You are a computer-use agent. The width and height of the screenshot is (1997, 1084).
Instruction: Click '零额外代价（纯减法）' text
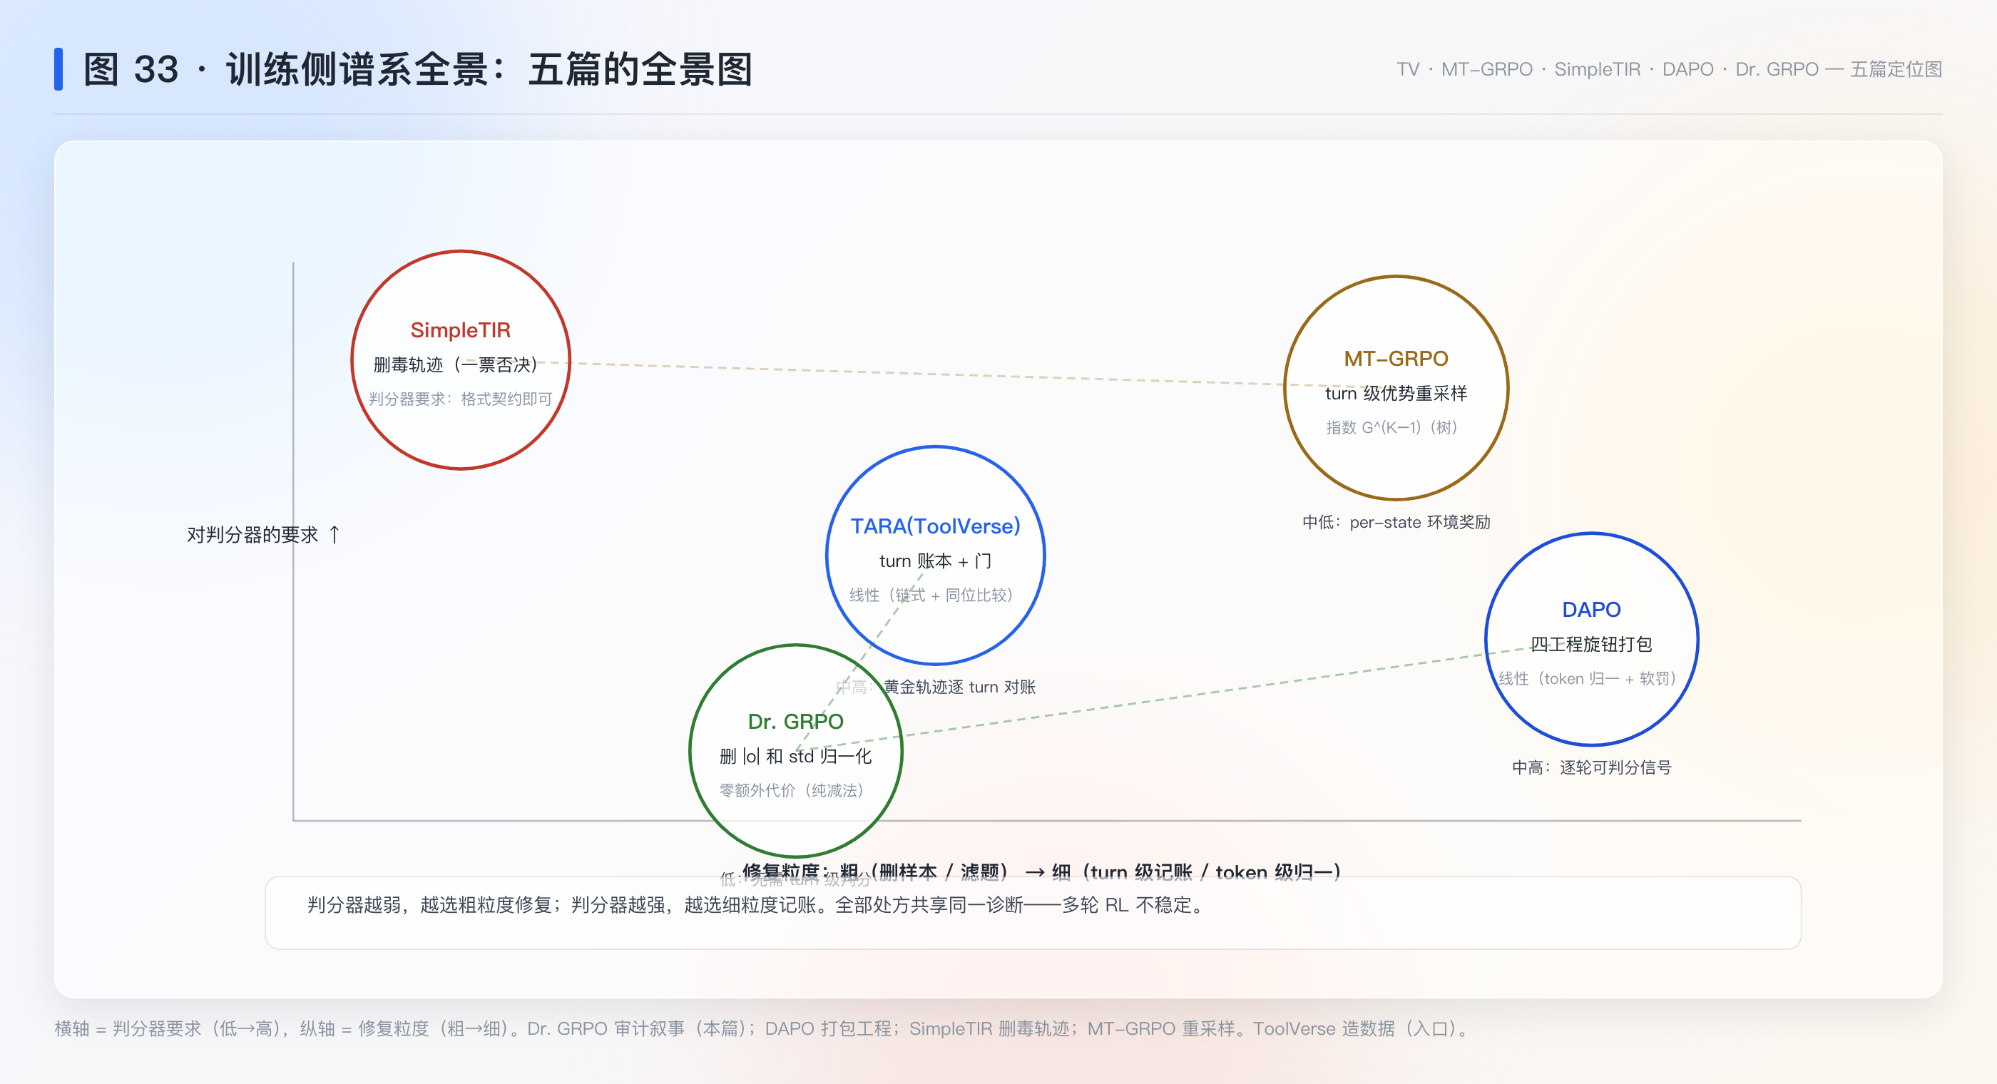point(792,790)
